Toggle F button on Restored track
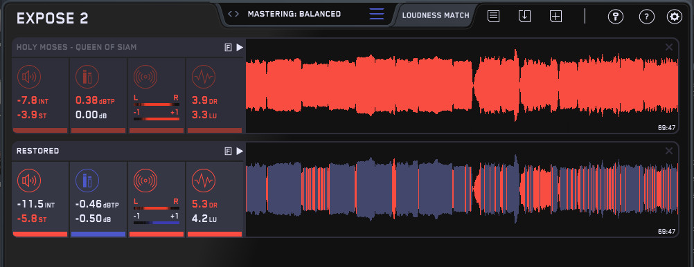 tap(229, 151)
